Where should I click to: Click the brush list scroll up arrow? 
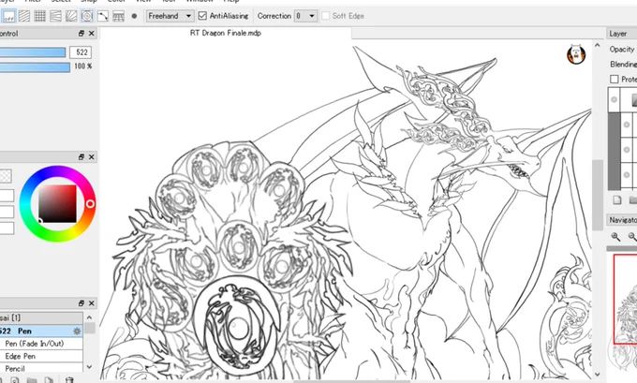coord(89,317)
